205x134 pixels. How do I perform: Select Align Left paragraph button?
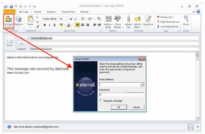[x=78, y=25]
